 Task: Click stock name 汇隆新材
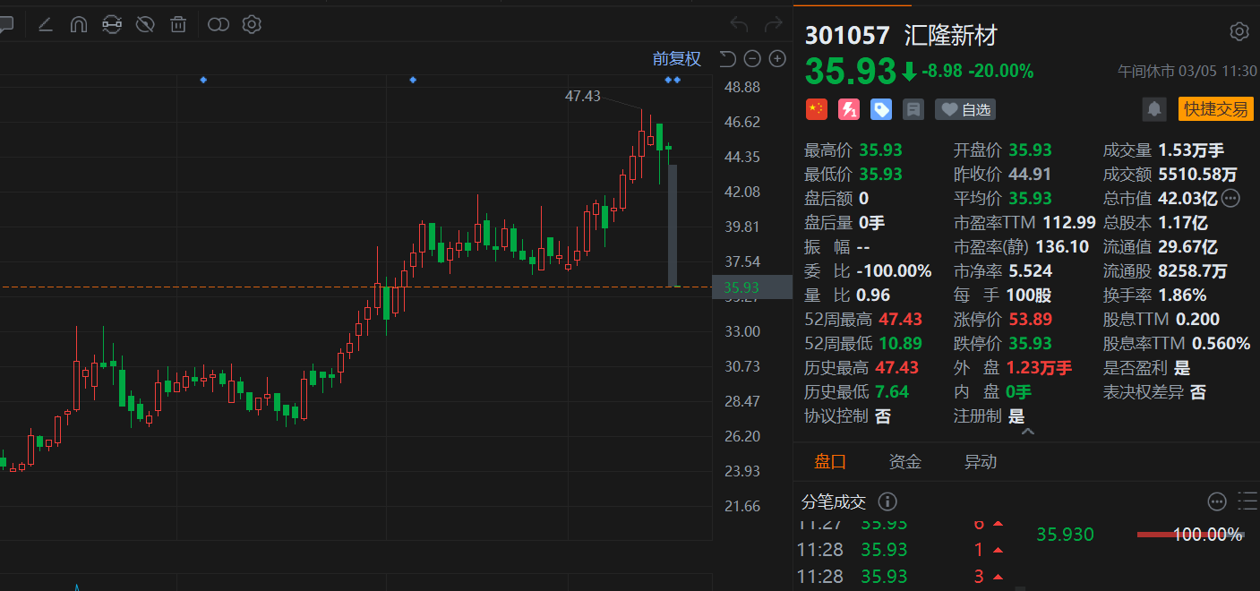coord(950,36)
